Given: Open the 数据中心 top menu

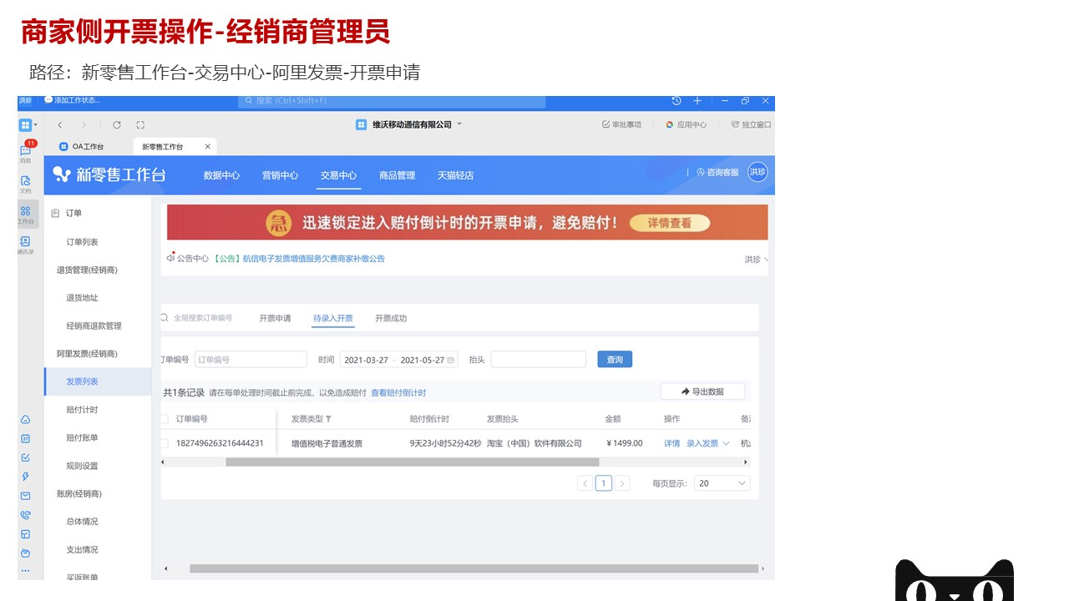Looking at the screenshot, I should tap(221, 175).
